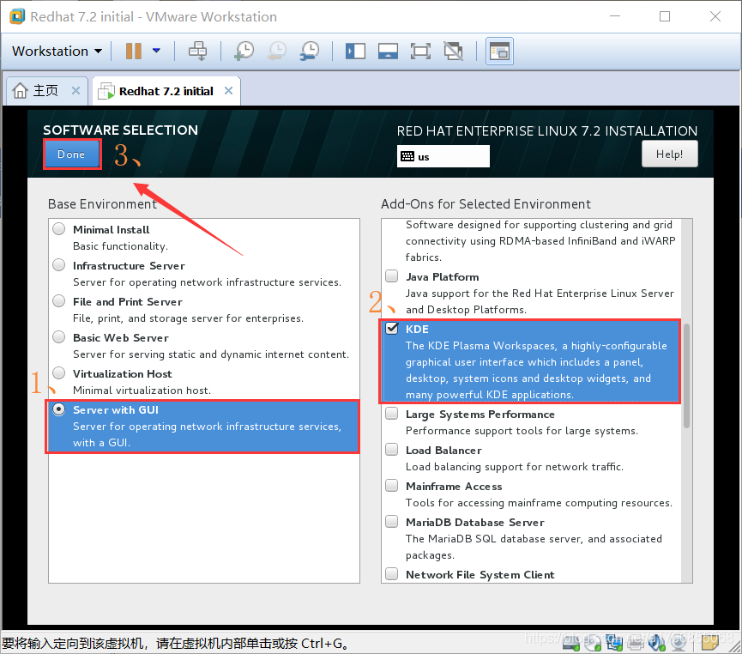Click Send Ctrl+Alt+Del toolbar icon

point(197,51)
